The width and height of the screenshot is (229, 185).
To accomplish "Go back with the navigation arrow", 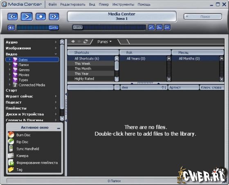I will coord(73,42).
